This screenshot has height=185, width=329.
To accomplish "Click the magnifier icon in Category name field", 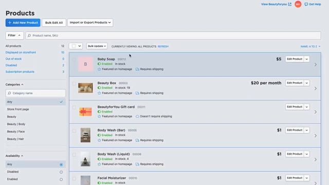I will (9, 93).
